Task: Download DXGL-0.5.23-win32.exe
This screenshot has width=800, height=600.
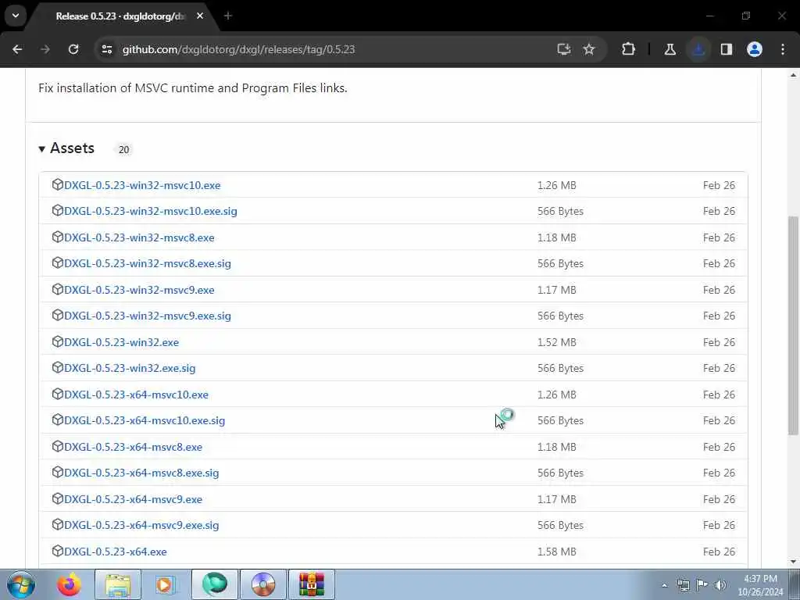Action: (121, 342)
